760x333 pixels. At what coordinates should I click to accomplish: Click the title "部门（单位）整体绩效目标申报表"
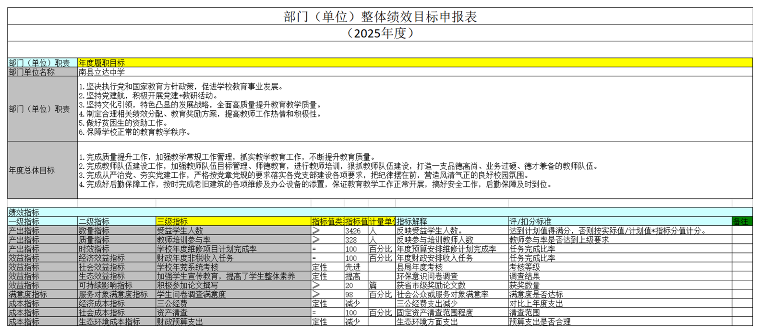point(380,17)
